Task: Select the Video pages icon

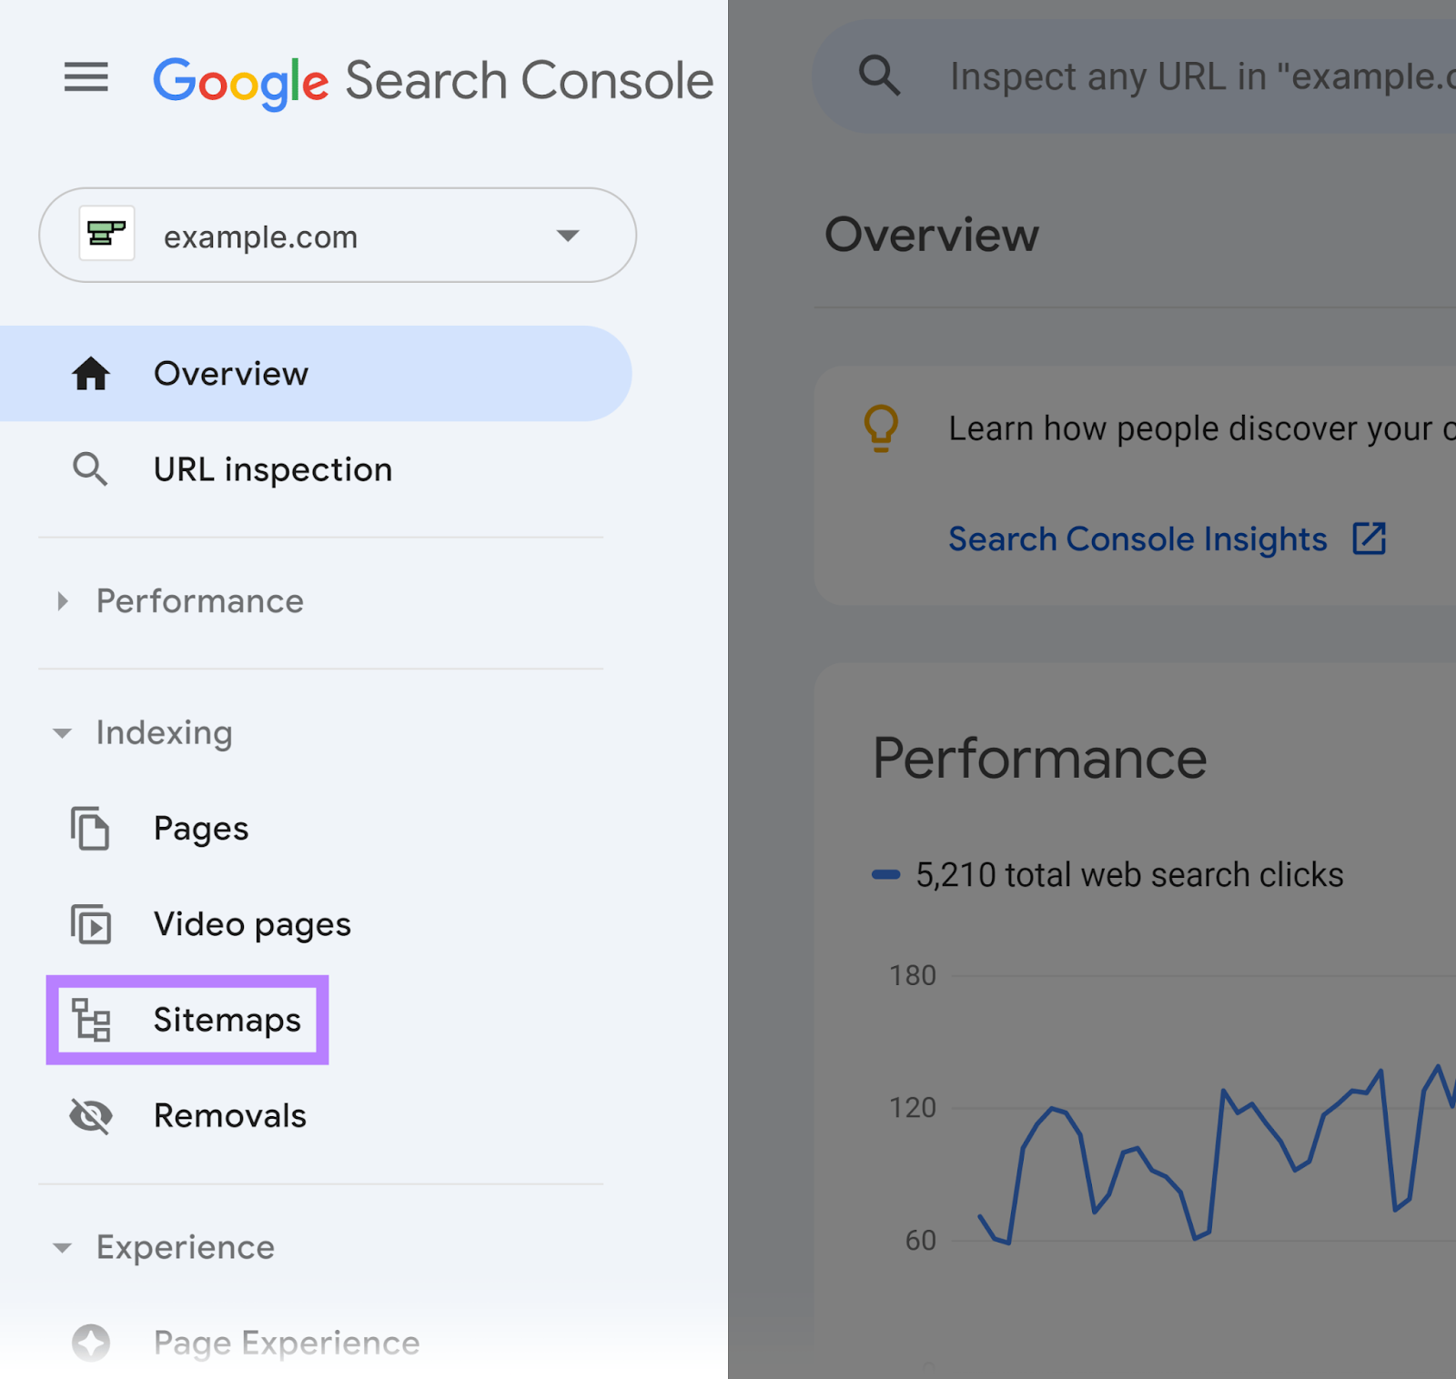Action: [x=90, y=924]
